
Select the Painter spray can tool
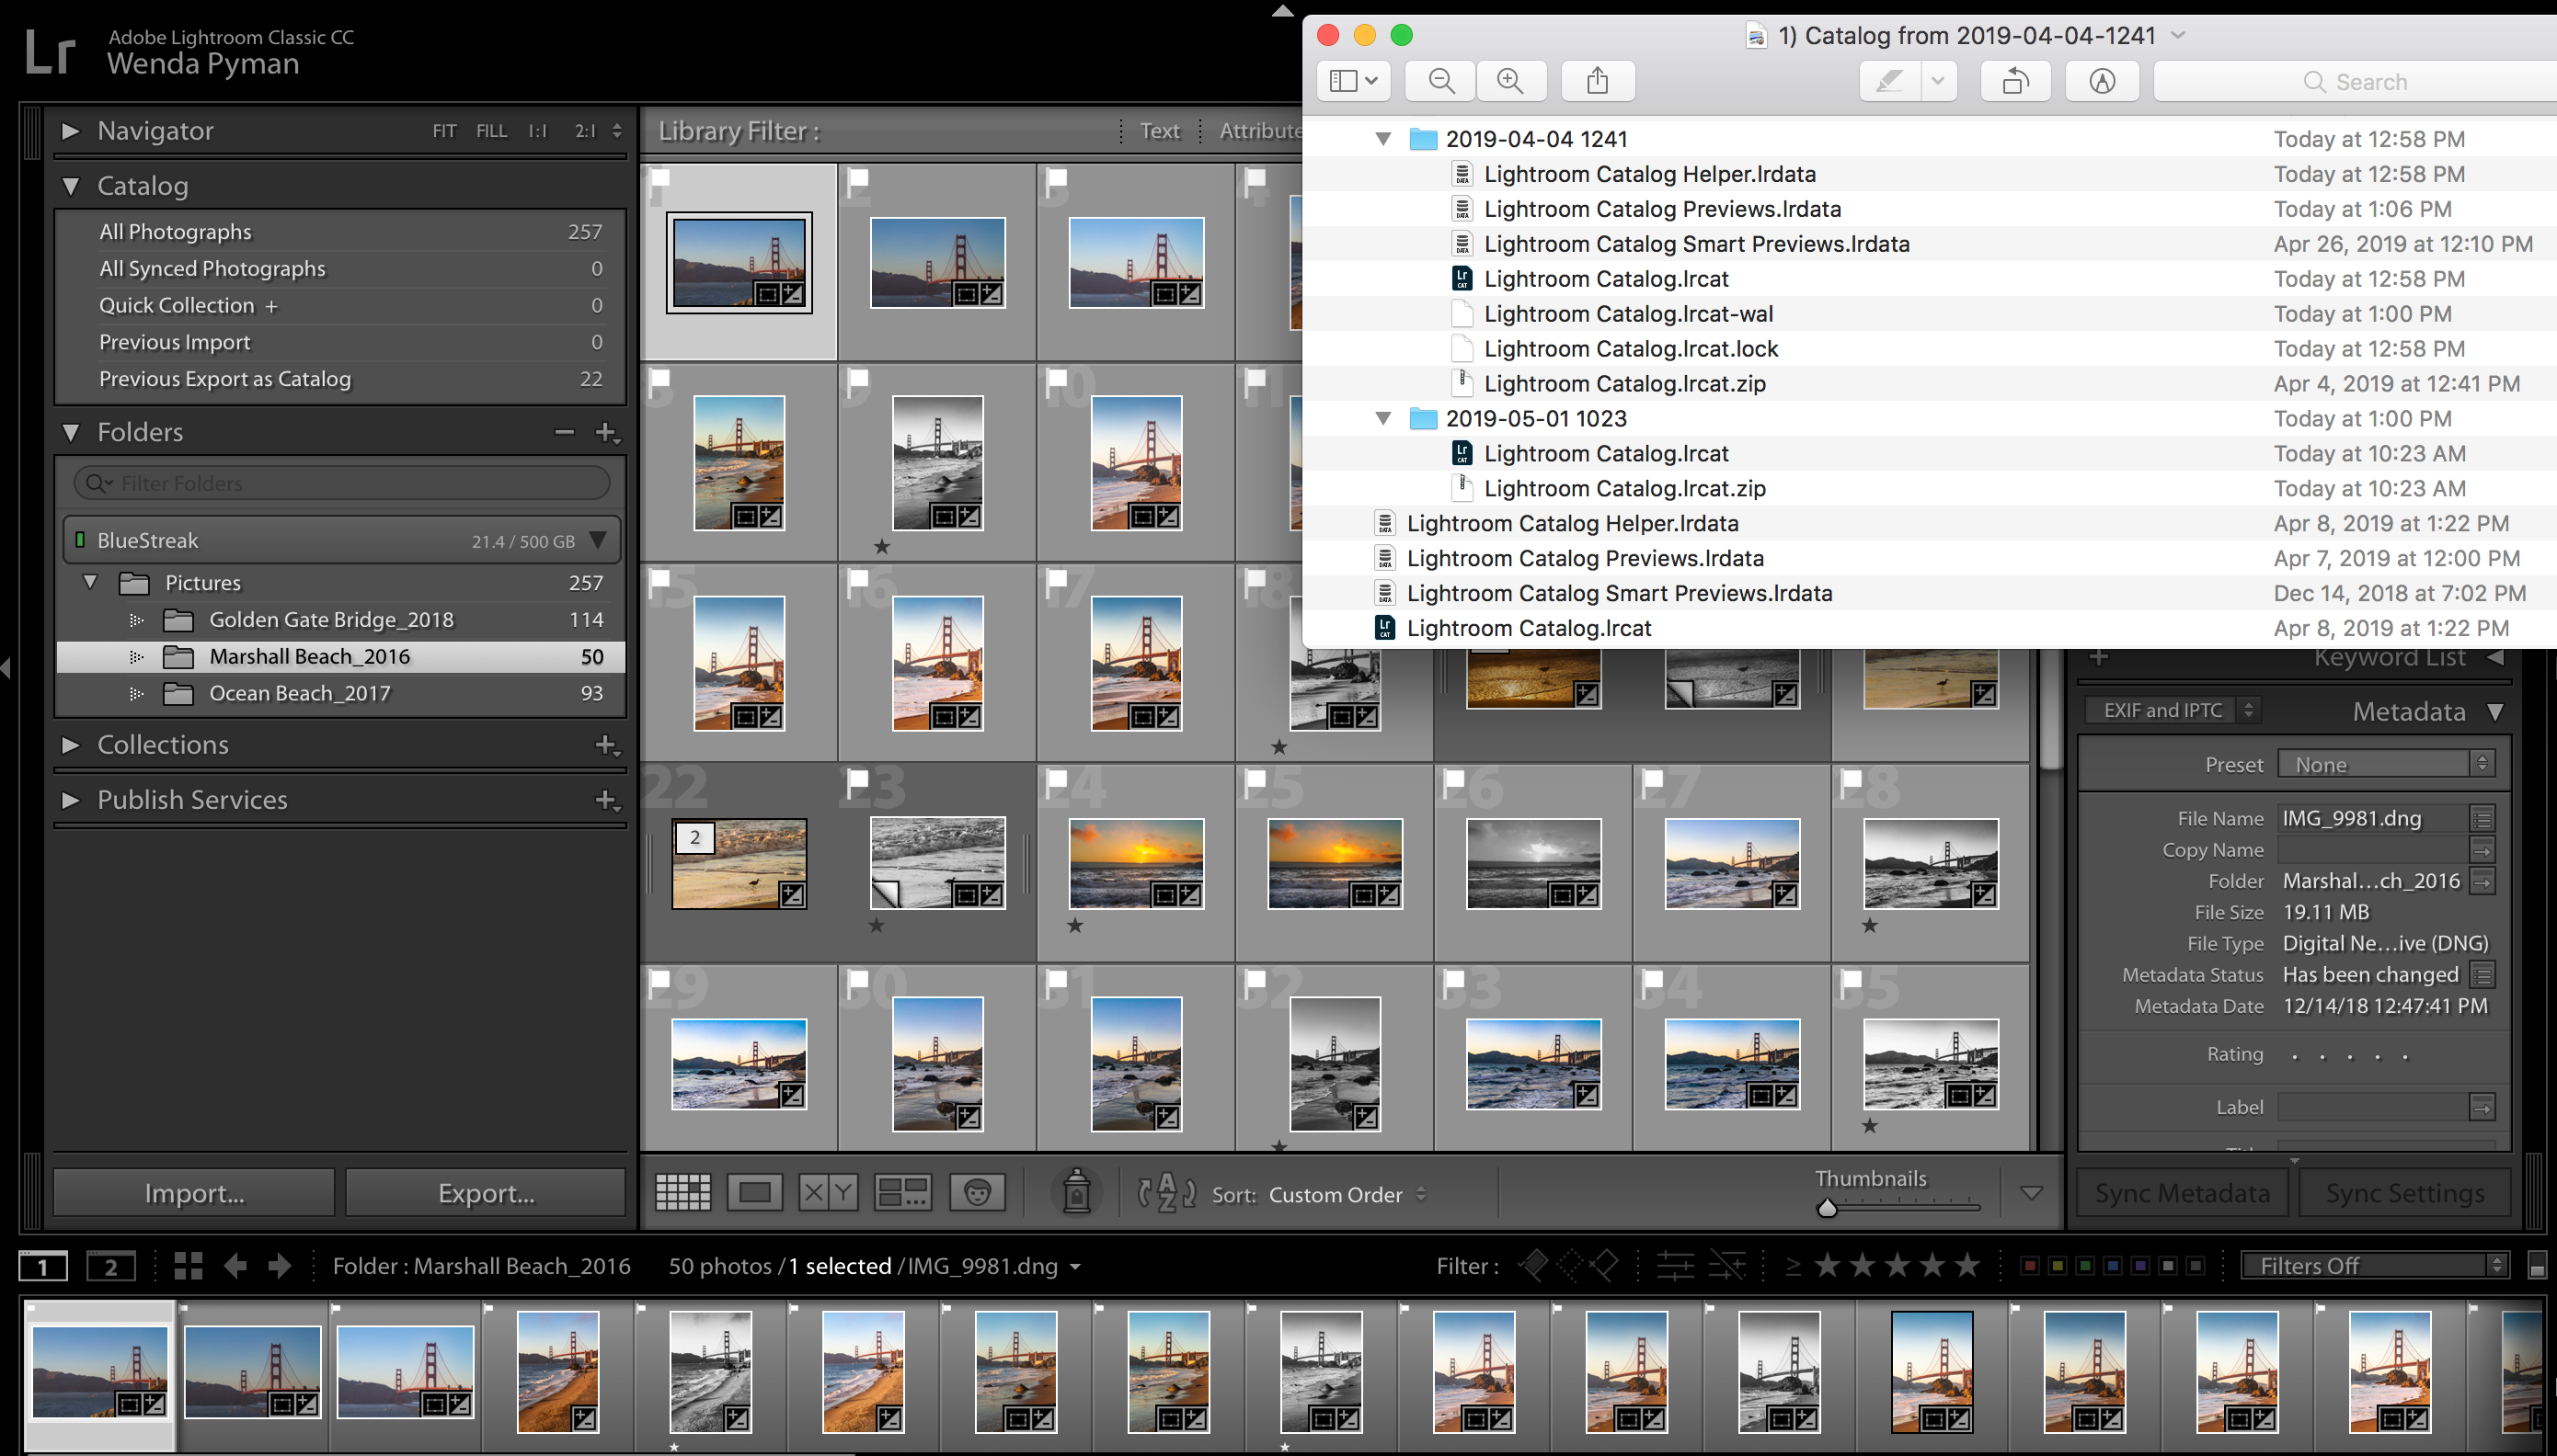click(x=1076, y=1192)
